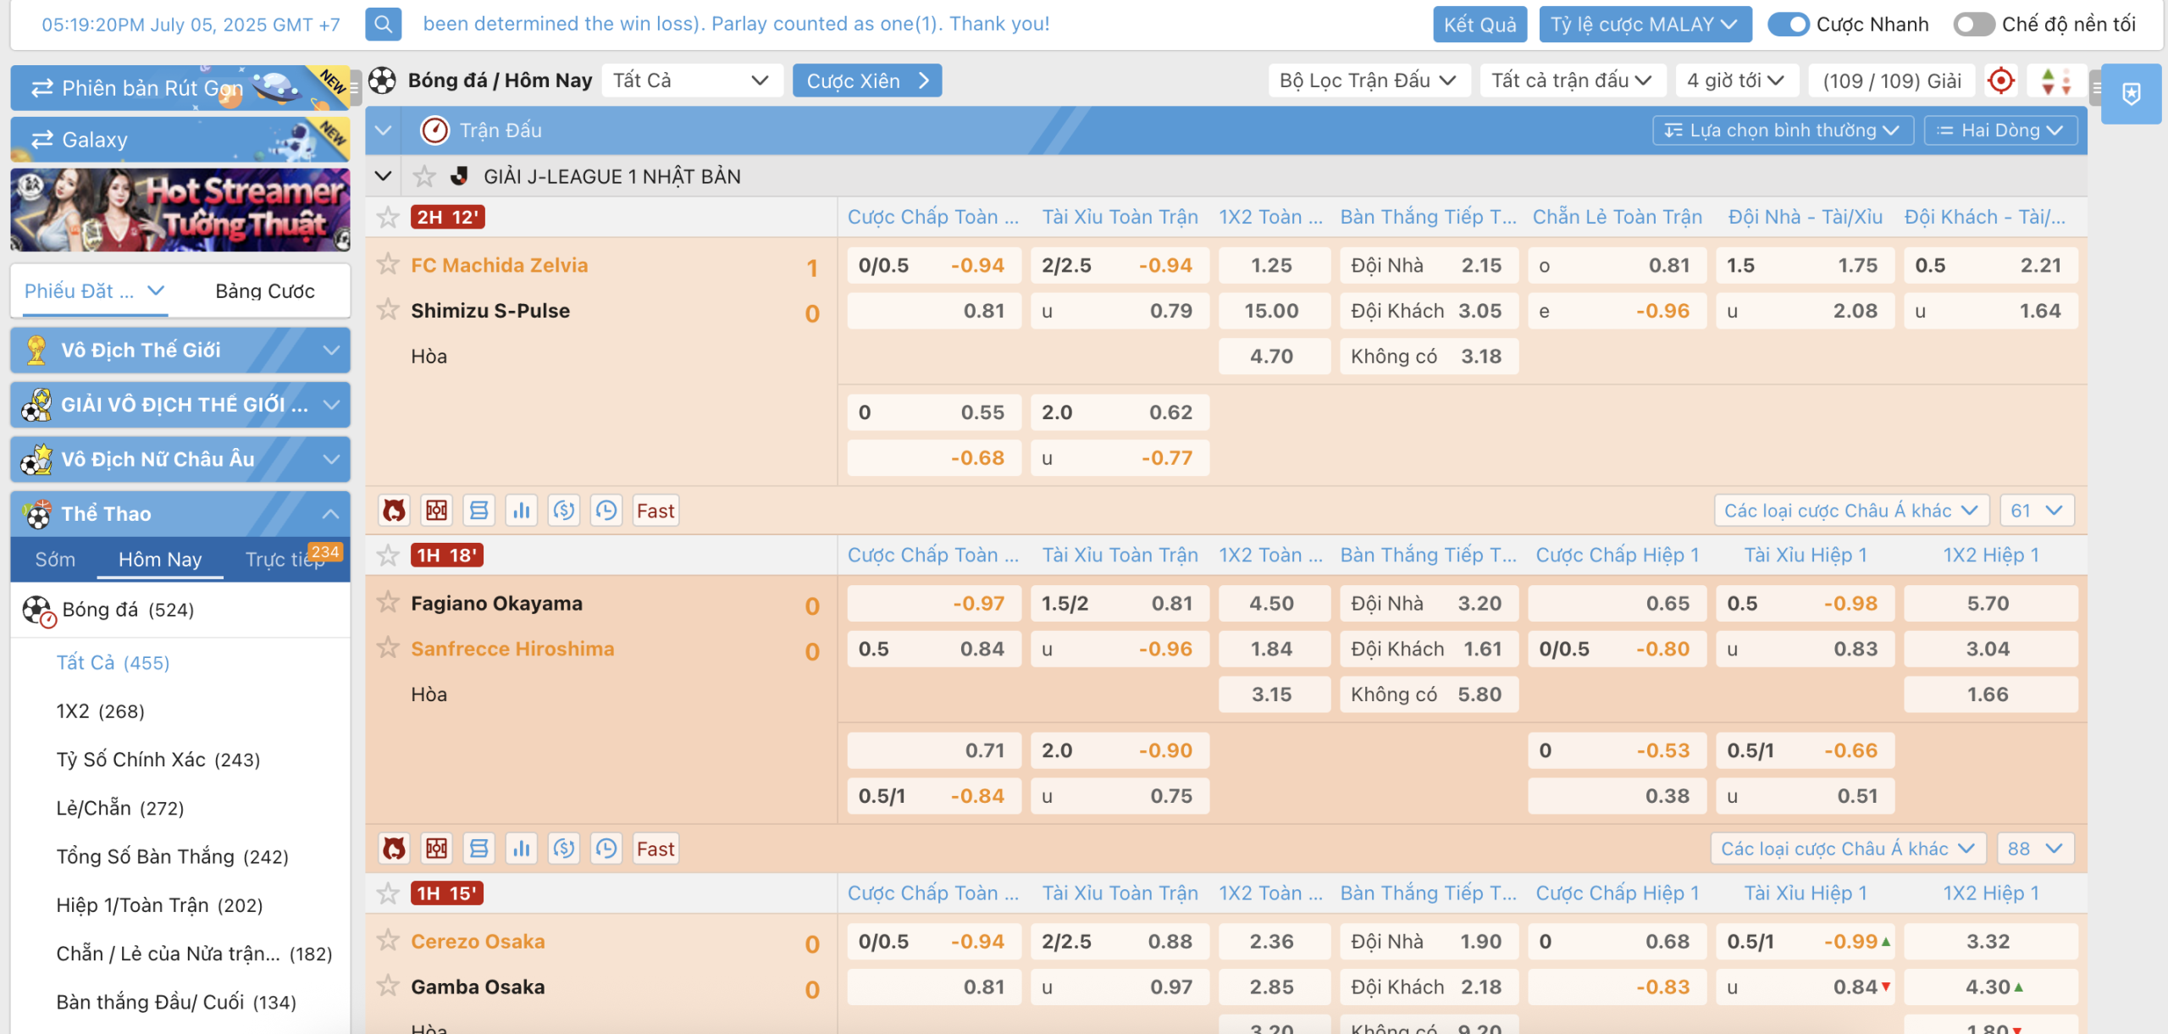Image resolution: width=2168 pixels, height=1034 pixels.
Task: Favorite Cerezo Osaka with its star
Action: coord(388,940)
